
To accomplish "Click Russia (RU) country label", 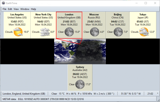I will coord(94,18).
